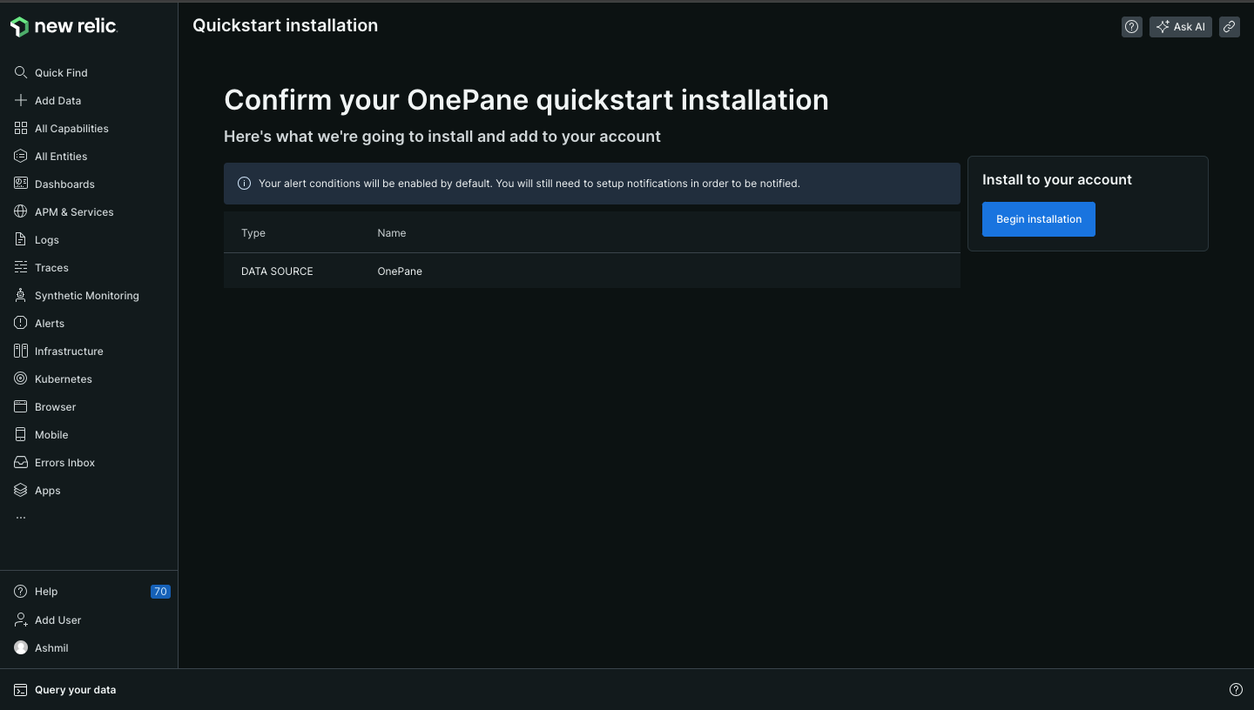The height and width of the screenshot is (710, 1254).
Task: Click the Infrastructure icon in sidebar
Action: 21,351
